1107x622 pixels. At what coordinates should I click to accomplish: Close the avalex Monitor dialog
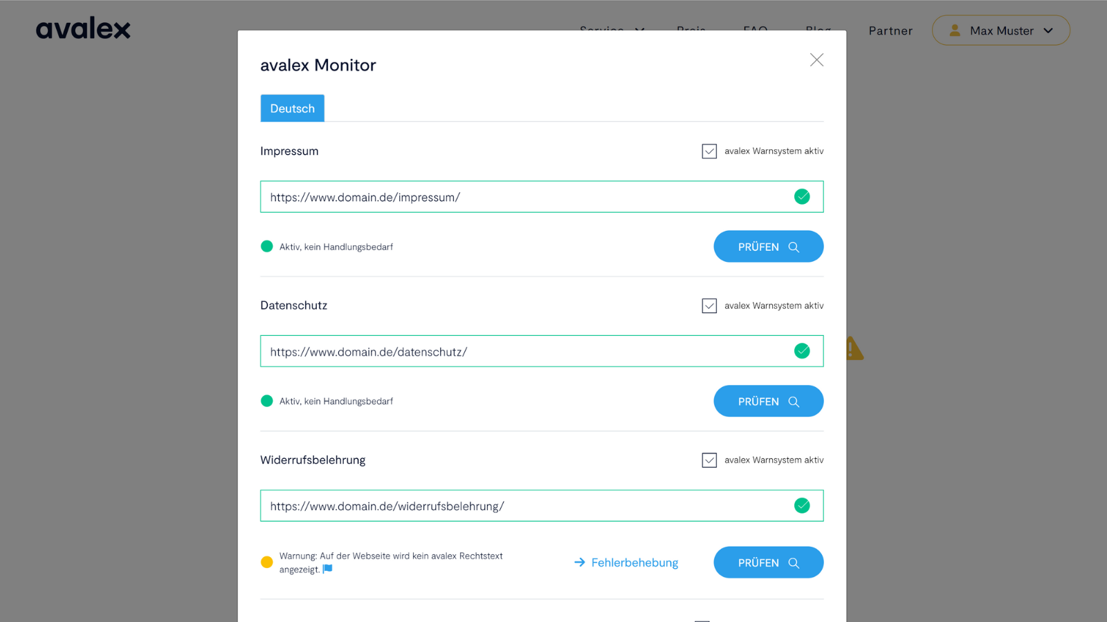816,60
